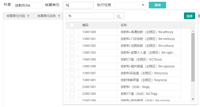Click the 核算单元 input field
Viewport: 200px width, 107px height.
[78, 5]
